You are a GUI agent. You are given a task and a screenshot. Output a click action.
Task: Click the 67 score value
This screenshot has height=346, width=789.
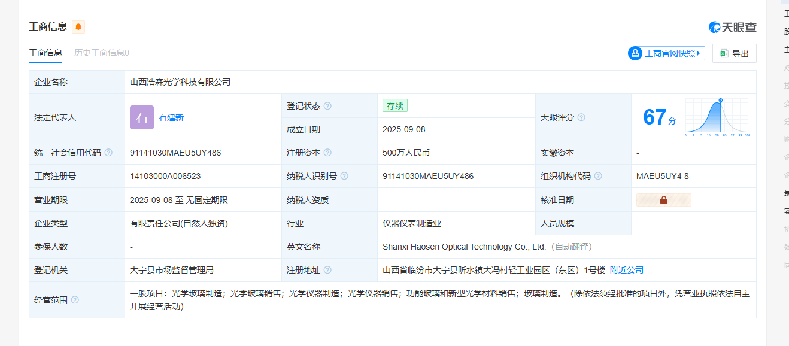click(654, 117)
